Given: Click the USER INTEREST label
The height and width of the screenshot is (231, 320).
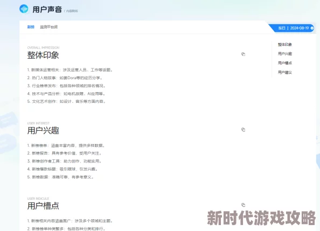Looking at the screenshot, I should (38, 123).
